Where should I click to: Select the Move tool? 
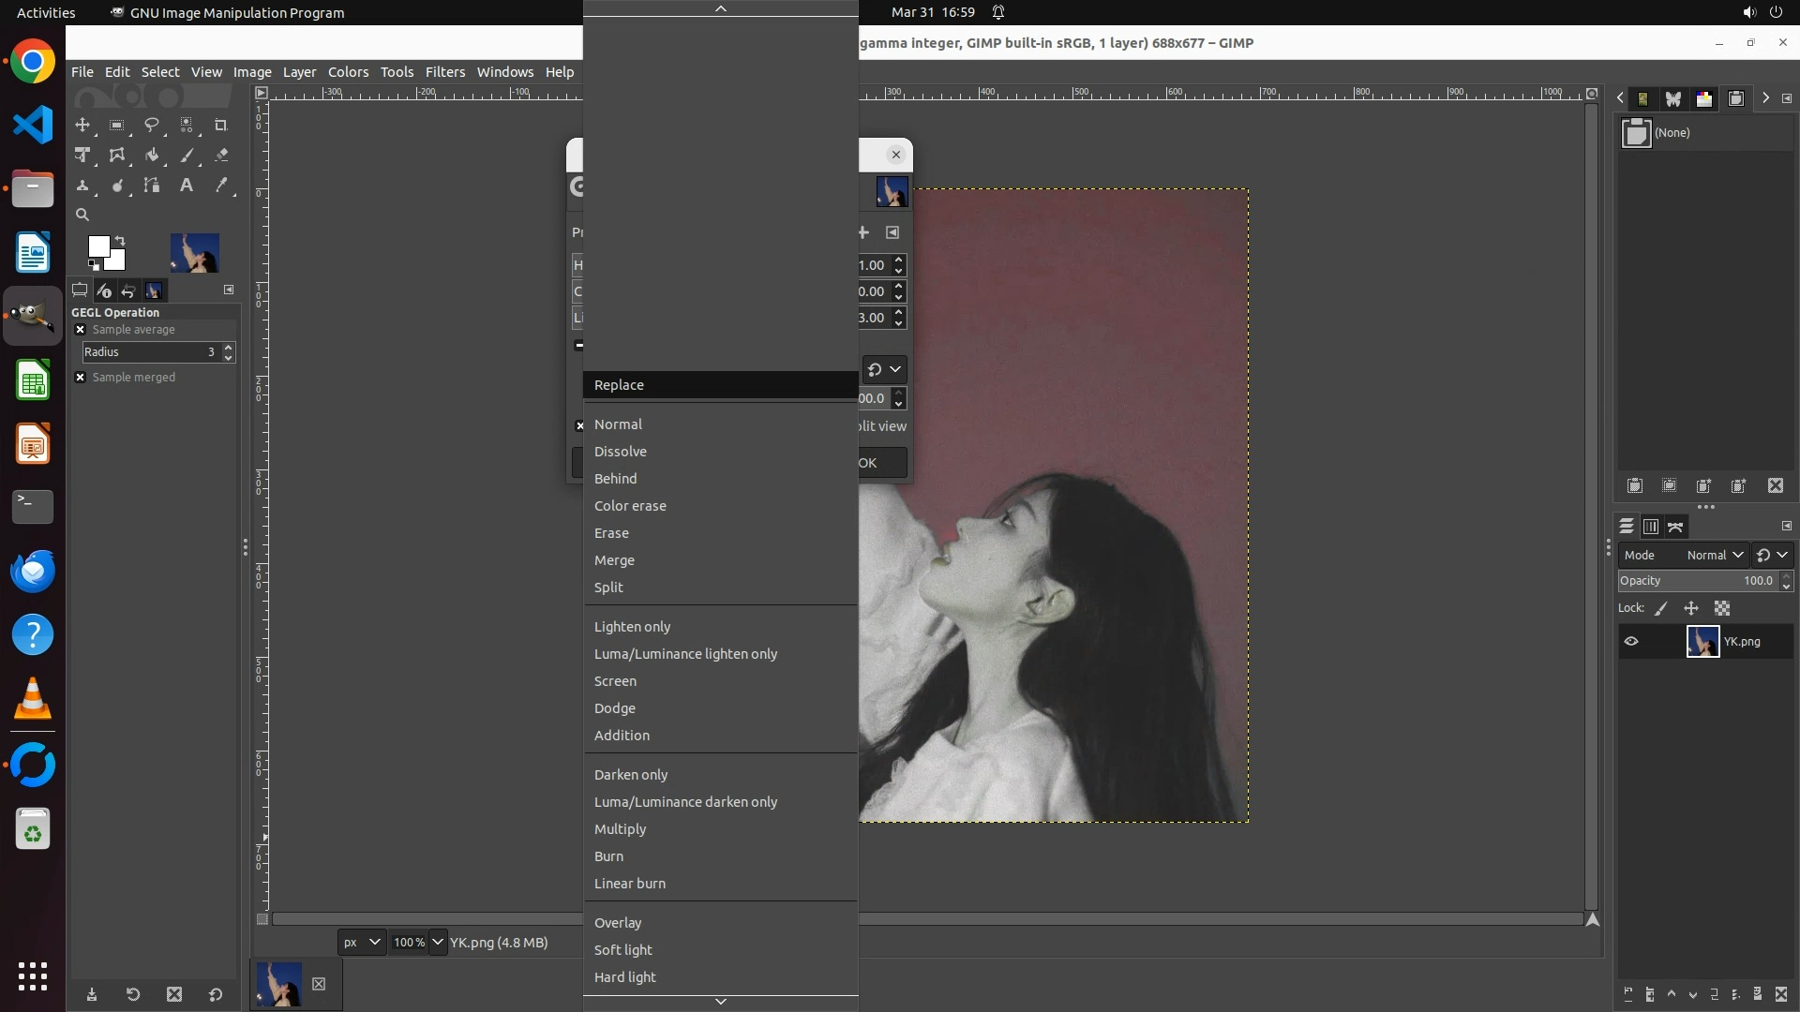(x=82, y=125)
